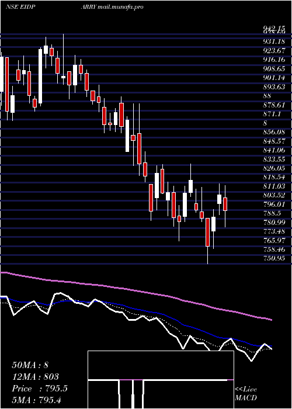This screenshot has height=409, width=292.
Task: Click the 878.61 price label
Action: [x=274, y=105]
